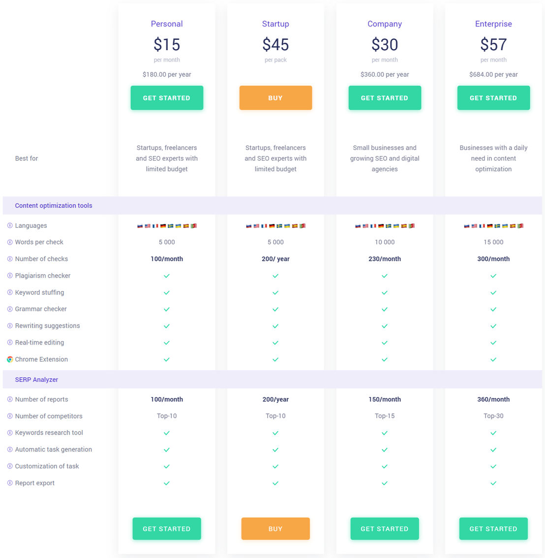Click the language flags in Company column
Screen dimensions: 545x558
[x=385, y=226]
